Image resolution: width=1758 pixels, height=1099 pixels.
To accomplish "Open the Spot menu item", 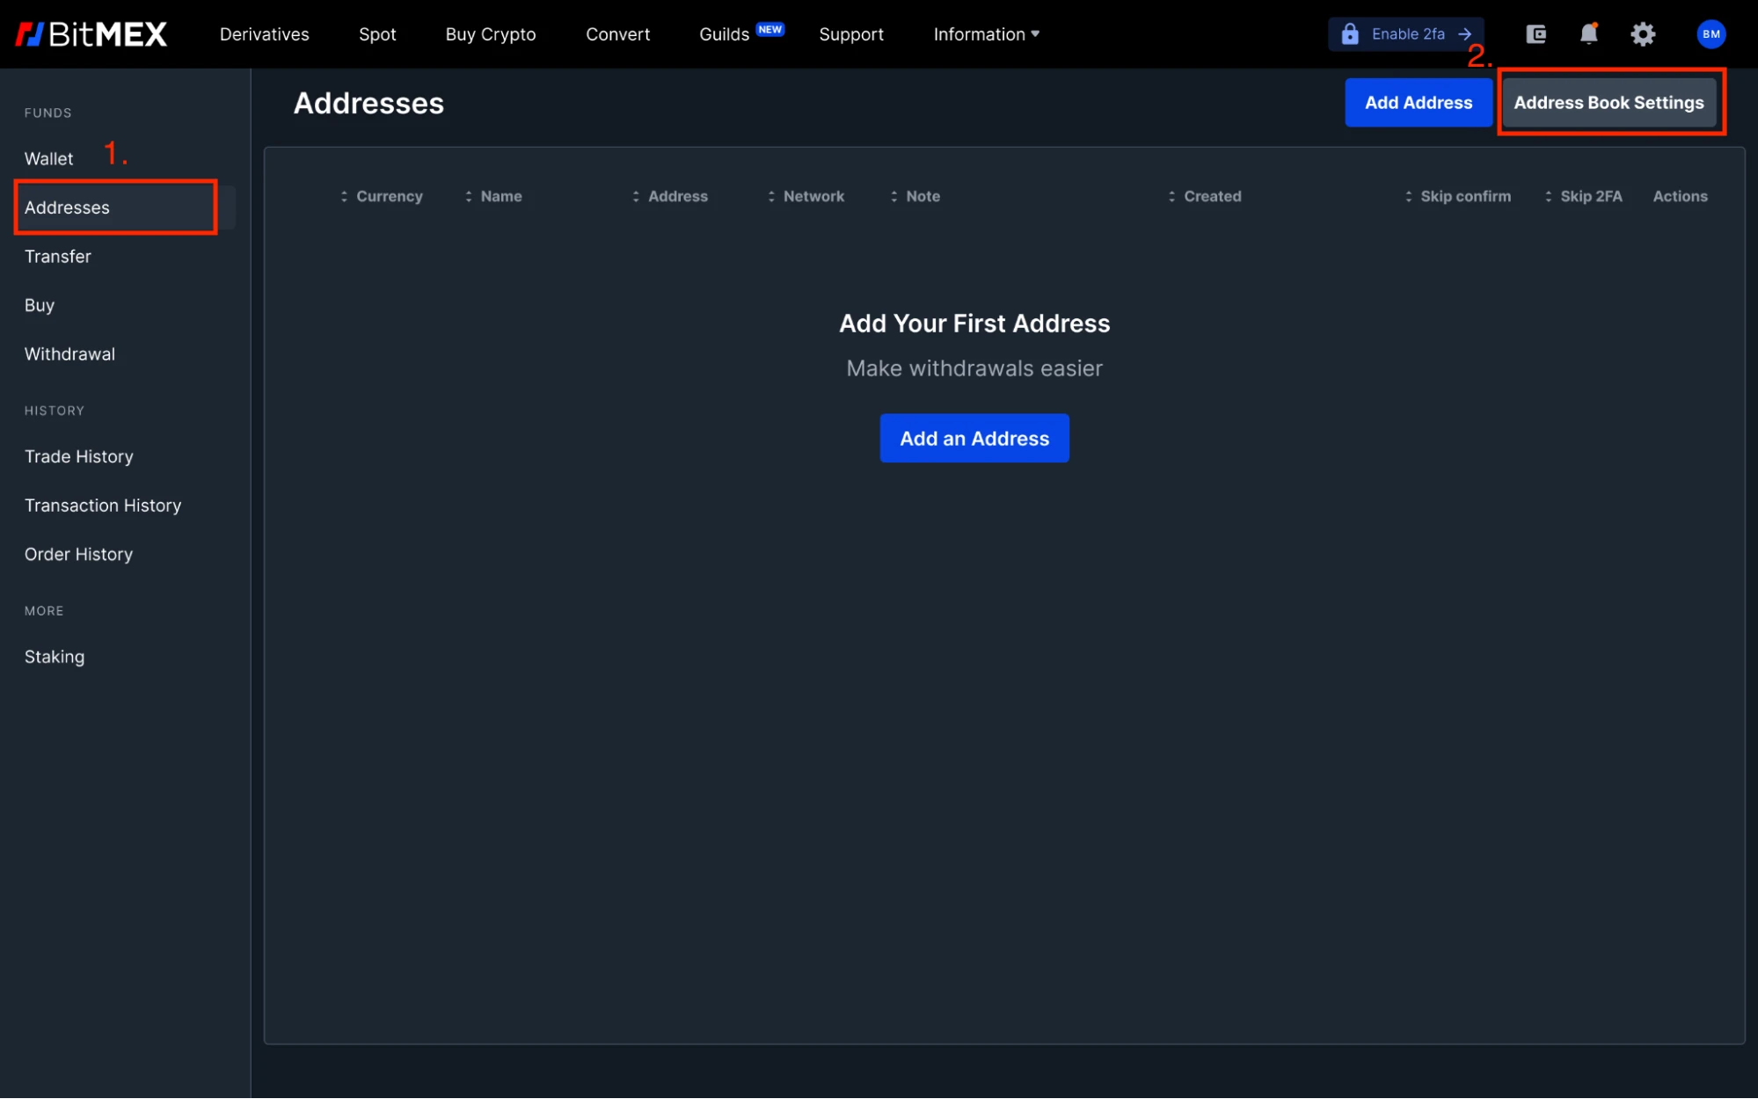I will point(376,34).
